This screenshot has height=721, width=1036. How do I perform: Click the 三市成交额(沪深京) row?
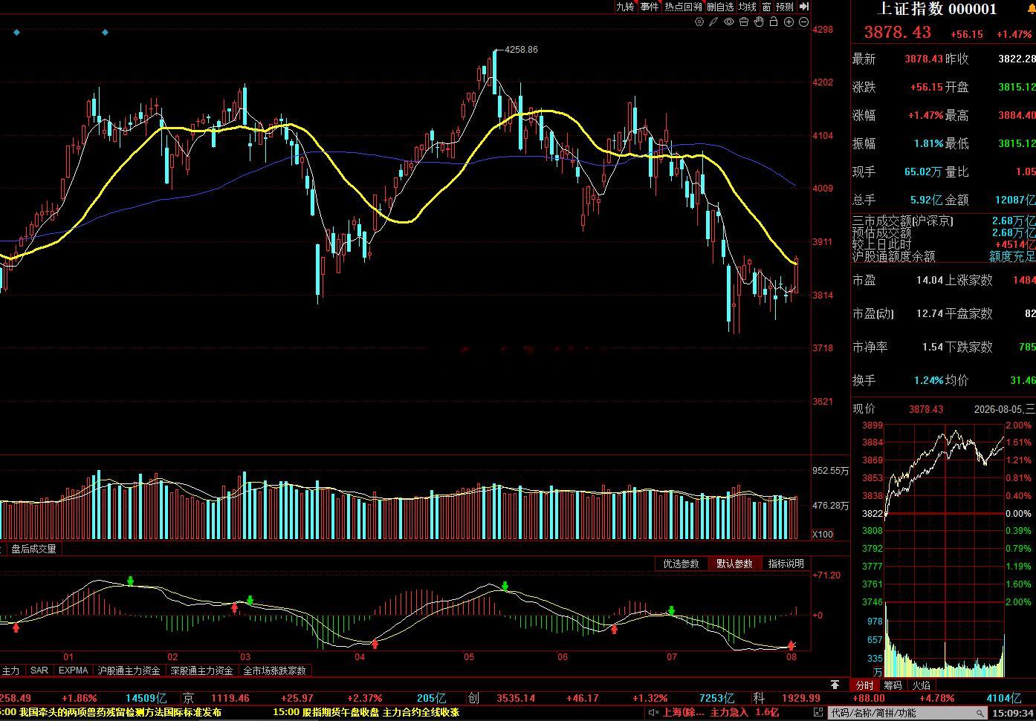pos(944,221)
